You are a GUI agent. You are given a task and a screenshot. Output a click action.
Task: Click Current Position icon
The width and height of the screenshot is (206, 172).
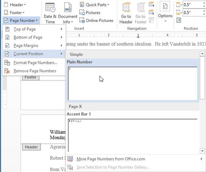7,54
